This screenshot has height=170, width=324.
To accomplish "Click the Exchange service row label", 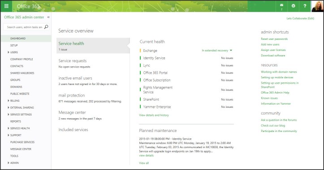I will coord(150,51).
